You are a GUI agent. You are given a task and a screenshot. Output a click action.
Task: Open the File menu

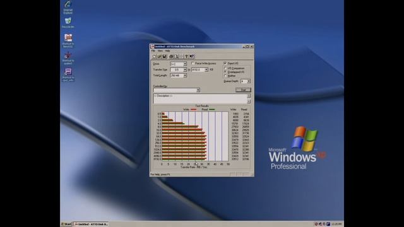[x=153, y=51]
